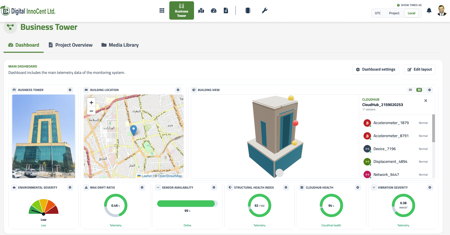
Task: Open Building Location widget settings gear
Action: (178, 90)
